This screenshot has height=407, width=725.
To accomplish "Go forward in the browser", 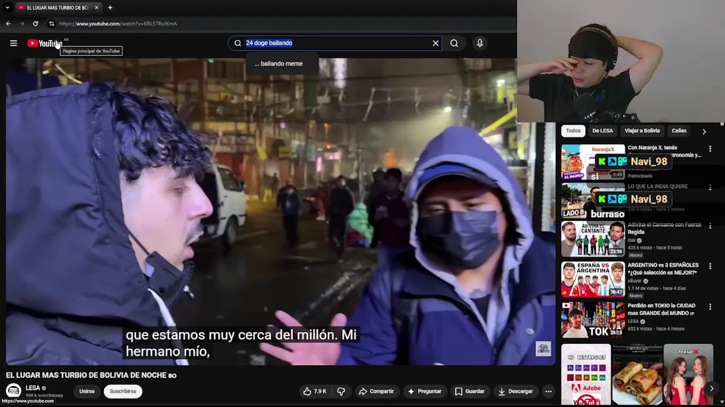I will (x=22, y=24).
